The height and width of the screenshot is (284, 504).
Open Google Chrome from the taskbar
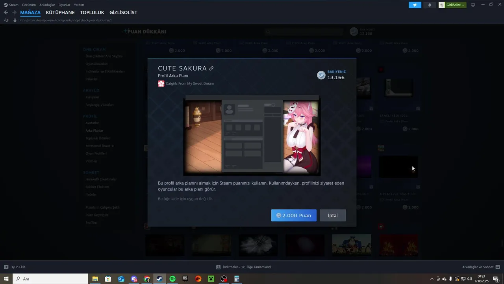point(147,279)
